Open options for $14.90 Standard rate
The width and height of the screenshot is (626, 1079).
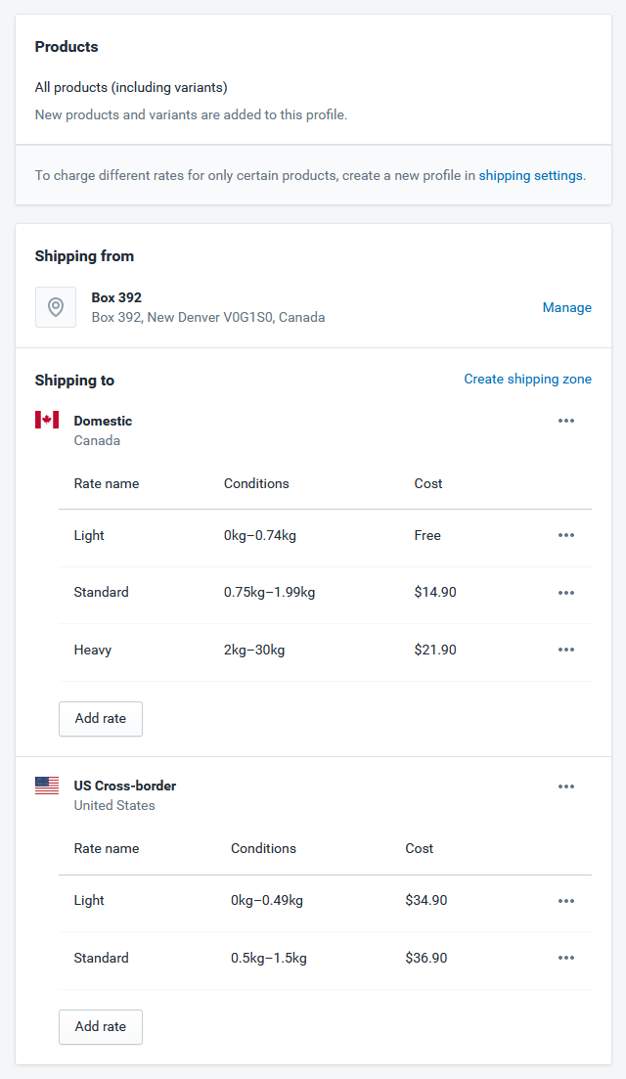[566, 593]
